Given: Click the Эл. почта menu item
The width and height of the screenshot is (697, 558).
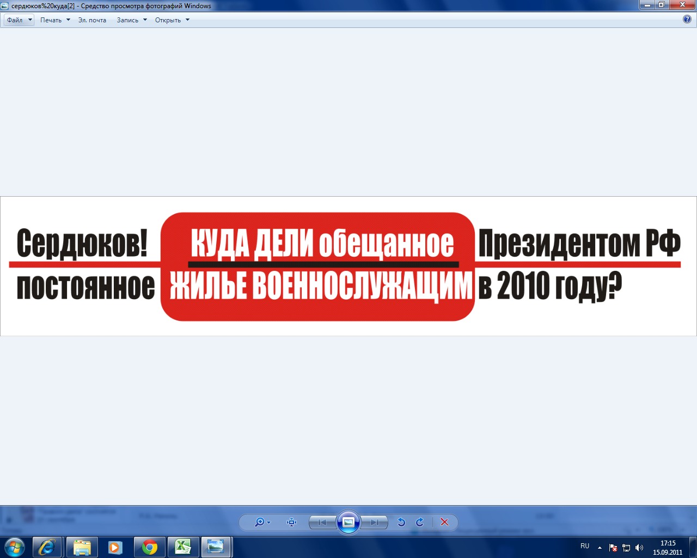Looking at the screenshot, I should point(92,20).
